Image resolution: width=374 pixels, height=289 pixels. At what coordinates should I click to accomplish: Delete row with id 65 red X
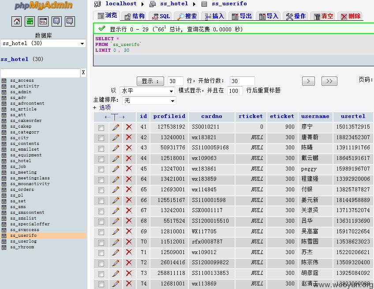tap(129, 190)
